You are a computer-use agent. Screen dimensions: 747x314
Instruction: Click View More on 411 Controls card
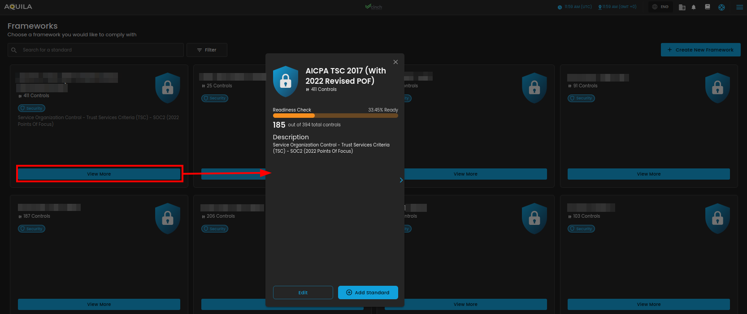point(99,174)
